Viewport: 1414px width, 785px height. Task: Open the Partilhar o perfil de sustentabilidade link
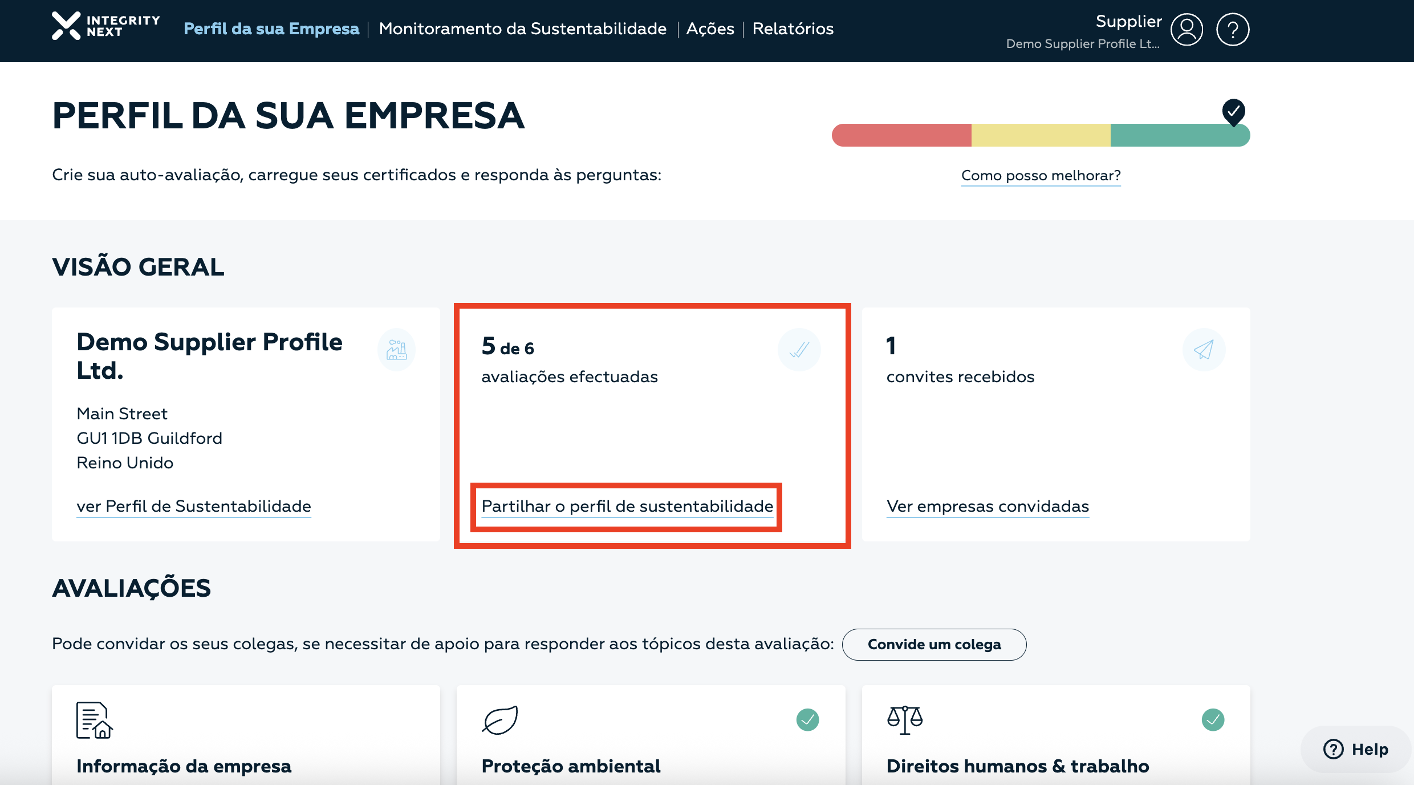pos(627,507)
